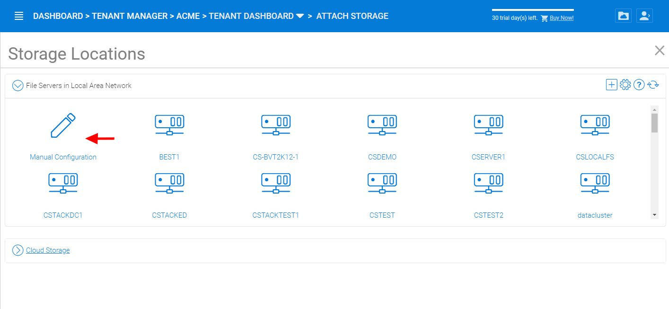Expand the Cloud Storage section

pos(18,250)
